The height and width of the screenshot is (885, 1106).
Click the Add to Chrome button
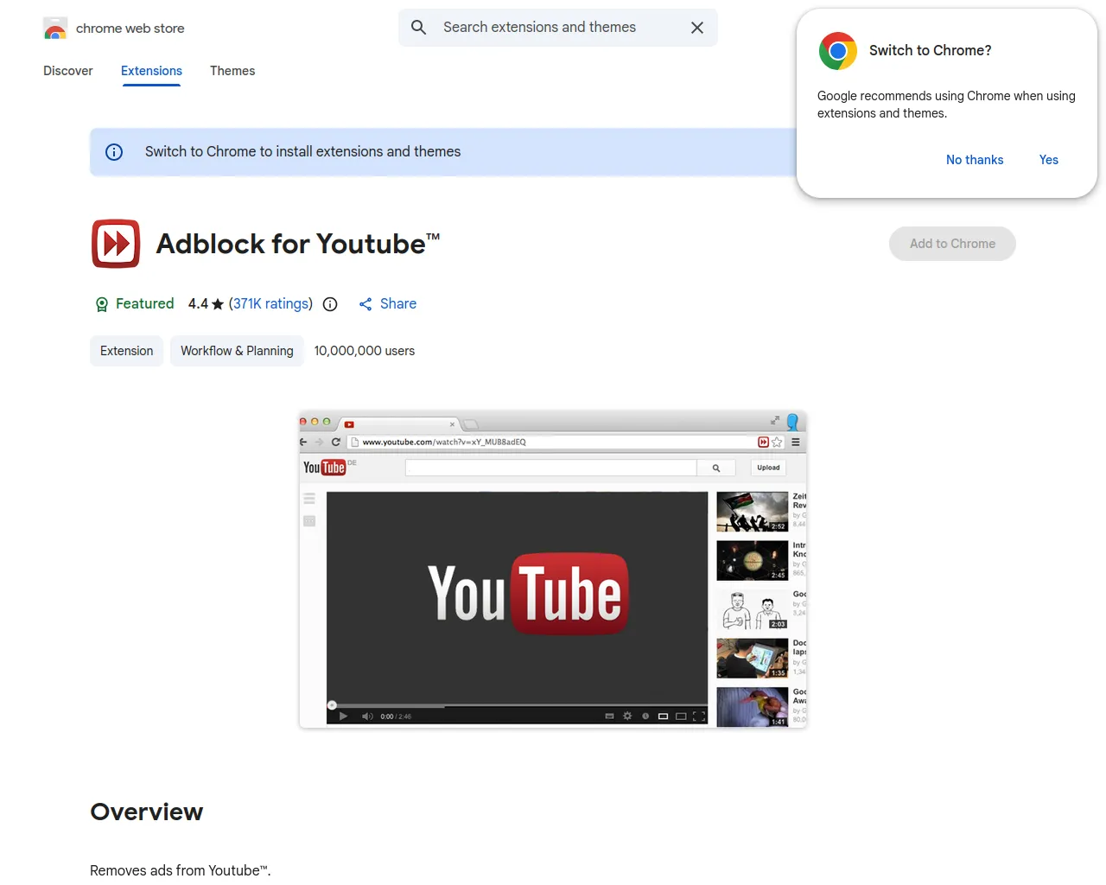(x=952, y=244)
